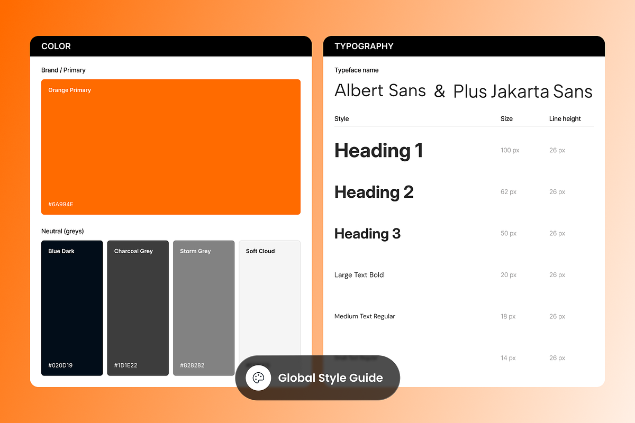
Task: Click the 'Neutral (greys)' label
Action: 62,231
